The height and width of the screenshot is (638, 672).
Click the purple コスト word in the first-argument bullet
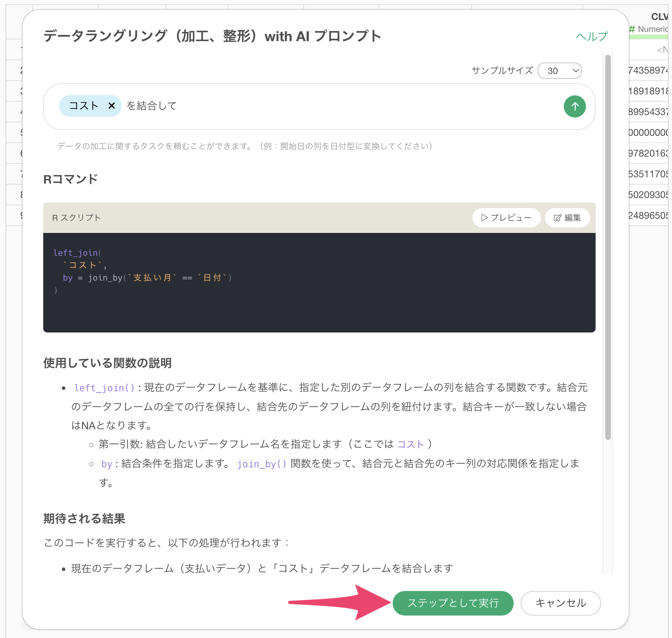(x=411, y=444)
